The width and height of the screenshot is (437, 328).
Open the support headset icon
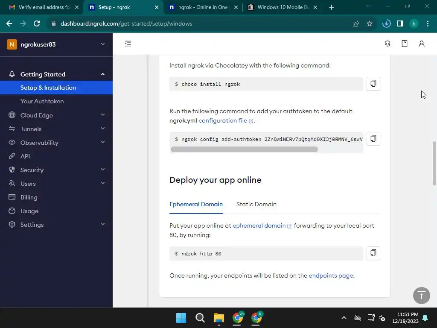(387, 44)
